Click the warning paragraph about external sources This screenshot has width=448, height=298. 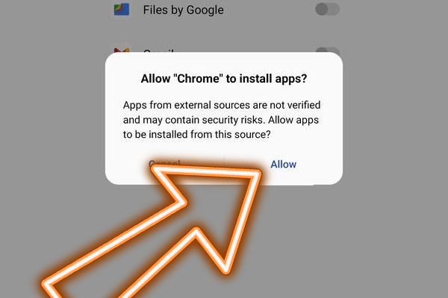(222, 120)
